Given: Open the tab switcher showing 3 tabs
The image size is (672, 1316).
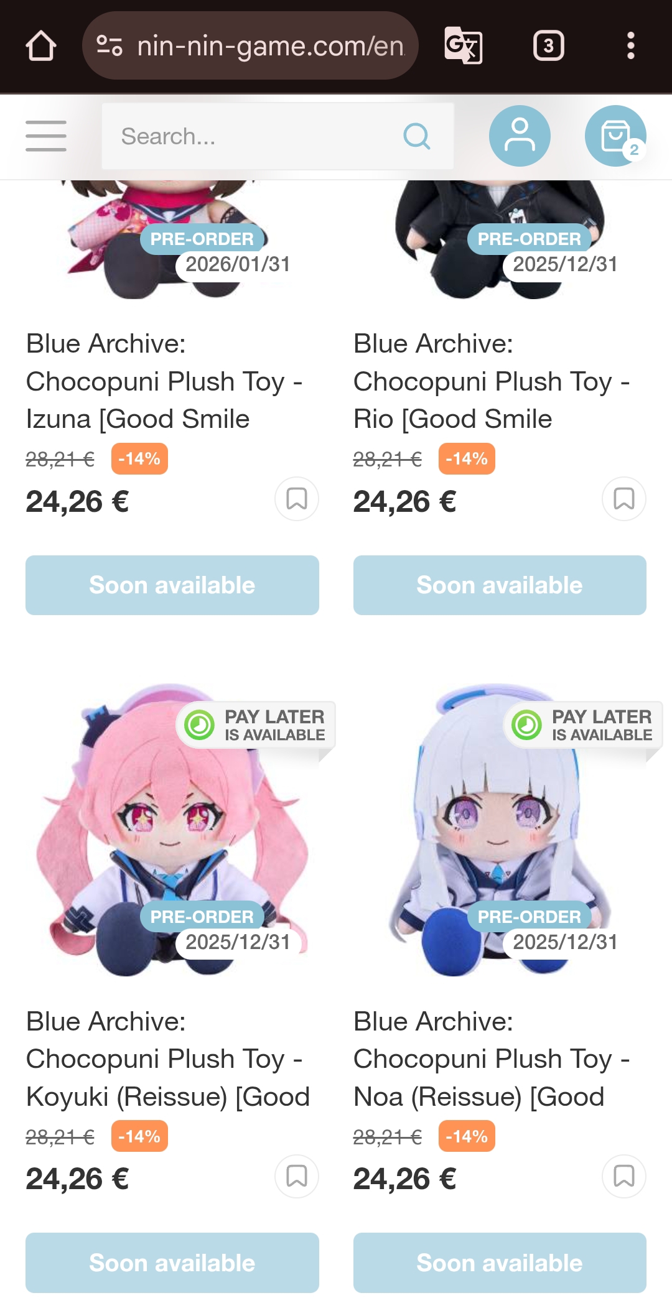Looking at the screenshot, I should point(549,46).
